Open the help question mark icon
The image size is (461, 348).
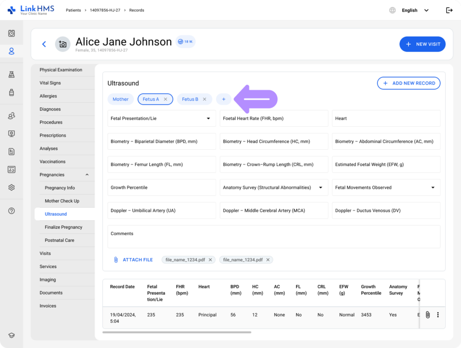click(11, 211)
